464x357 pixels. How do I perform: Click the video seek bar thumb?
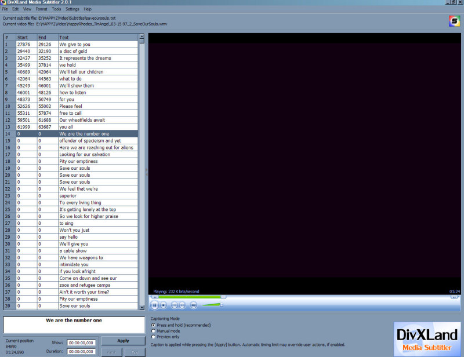click(223, 297)
